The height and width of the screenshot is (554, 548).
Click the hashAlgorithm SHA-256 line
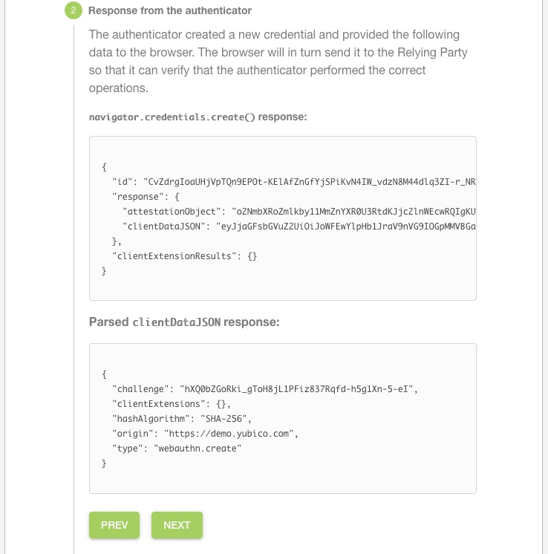pyautogui.click(x=182, y=418)
